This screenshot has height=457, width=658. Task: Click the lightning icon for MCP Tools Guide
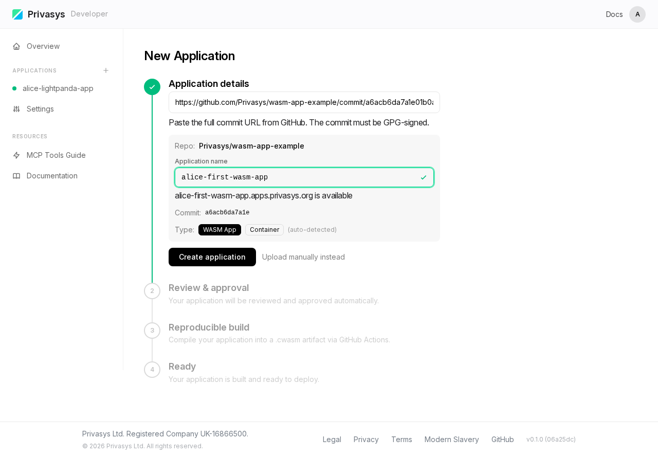[x=15, y=155]
